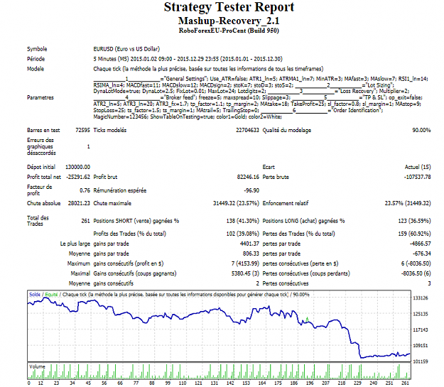The image size is (444, 387).
Task: Select absolute drawdown '28021.23'
Action: point(79,203)
